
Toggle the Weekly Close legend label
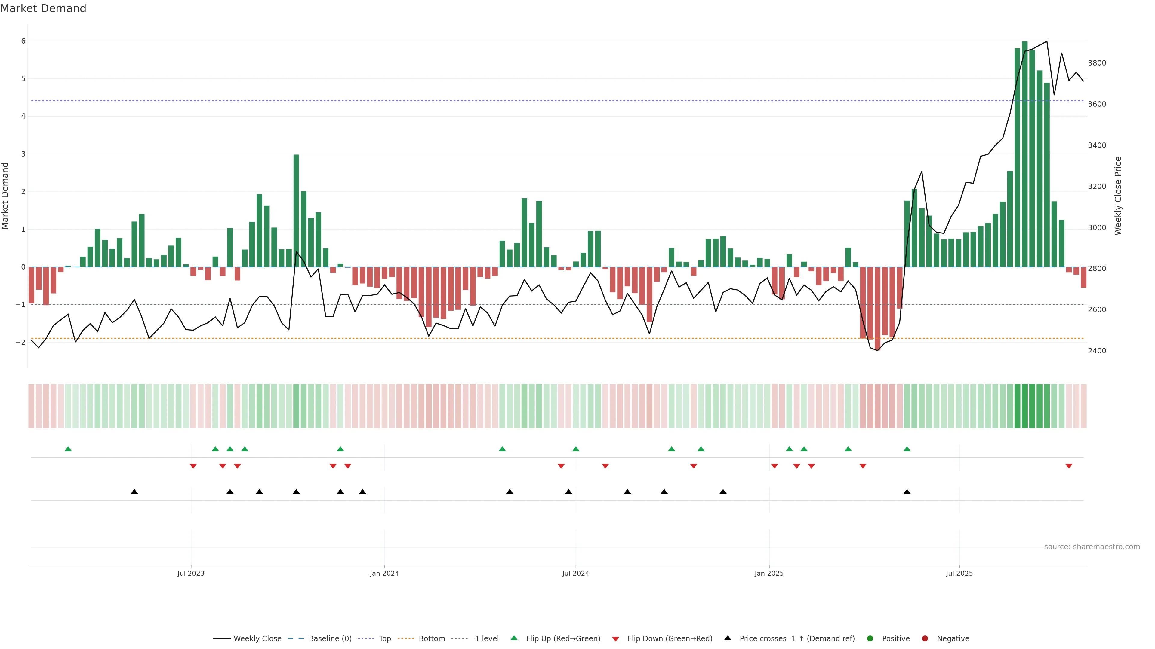(257, 639)
